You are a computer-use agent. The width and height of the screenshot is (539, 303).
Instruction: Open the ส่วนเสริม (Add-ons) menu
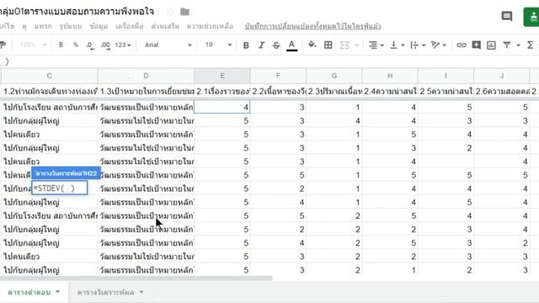pyautogui.click(x=165, y=26)
